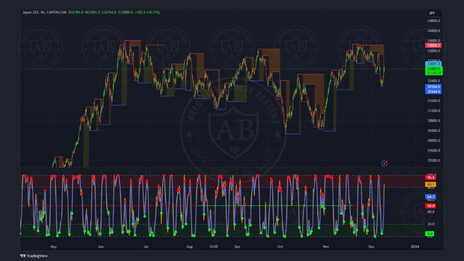This screenshot has width=464, height=261.
Task: Click the high value H33001.5 in the legend
Action: point(92,12)
